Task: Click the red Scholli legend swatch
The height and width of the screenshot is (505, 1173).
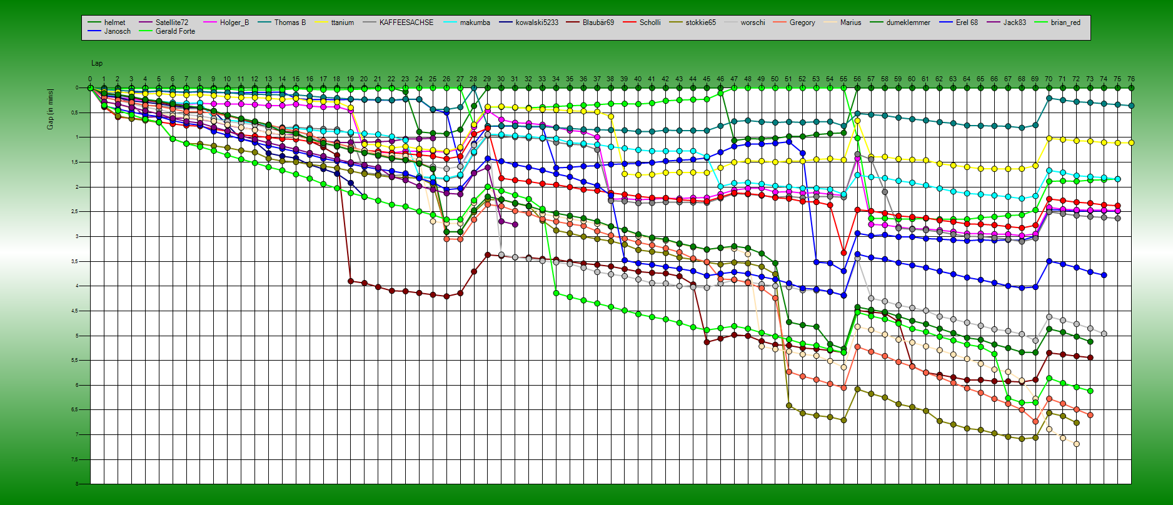Action: (629, 22)
